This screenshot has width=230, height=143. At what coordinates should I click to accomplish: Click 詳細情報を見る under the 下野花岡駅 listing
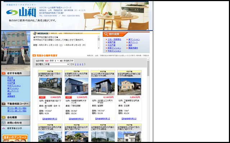coord(76,119)
